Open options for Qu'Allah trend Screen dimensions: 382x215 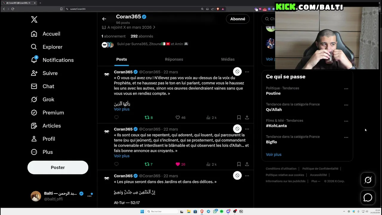point(346,105)
